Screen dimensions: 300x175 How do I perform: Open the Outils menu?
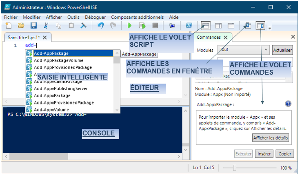point(73,17)
